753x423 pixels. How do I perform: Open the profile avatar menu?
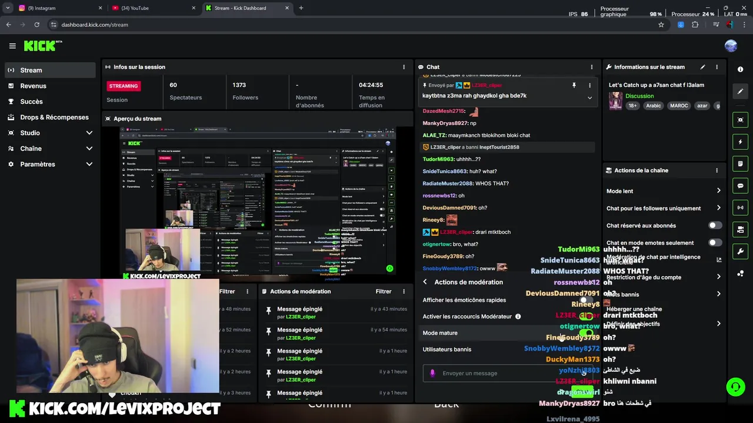pyautogui.click(x=731, y=46)
